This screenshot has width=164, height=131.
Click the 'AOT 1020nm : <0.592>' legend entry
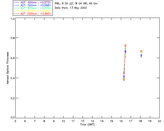pyautogui.click(x=32, y=14)
